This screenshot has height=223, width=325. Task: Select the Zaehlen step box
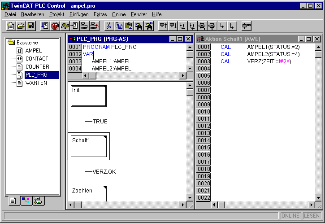89,193
